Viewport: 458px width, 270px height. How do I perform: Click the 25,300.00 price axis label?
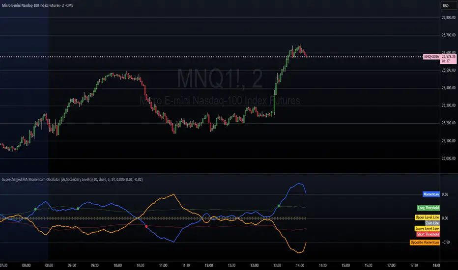[x=449, y=106]
